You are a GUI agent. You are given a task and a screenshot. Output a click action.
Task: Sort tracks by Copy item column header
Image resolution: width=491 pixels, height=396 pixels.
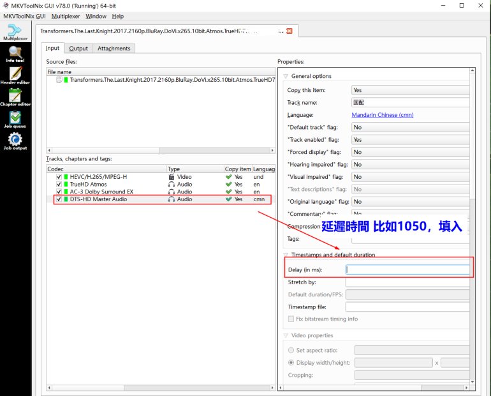click(x=238, y=169)
